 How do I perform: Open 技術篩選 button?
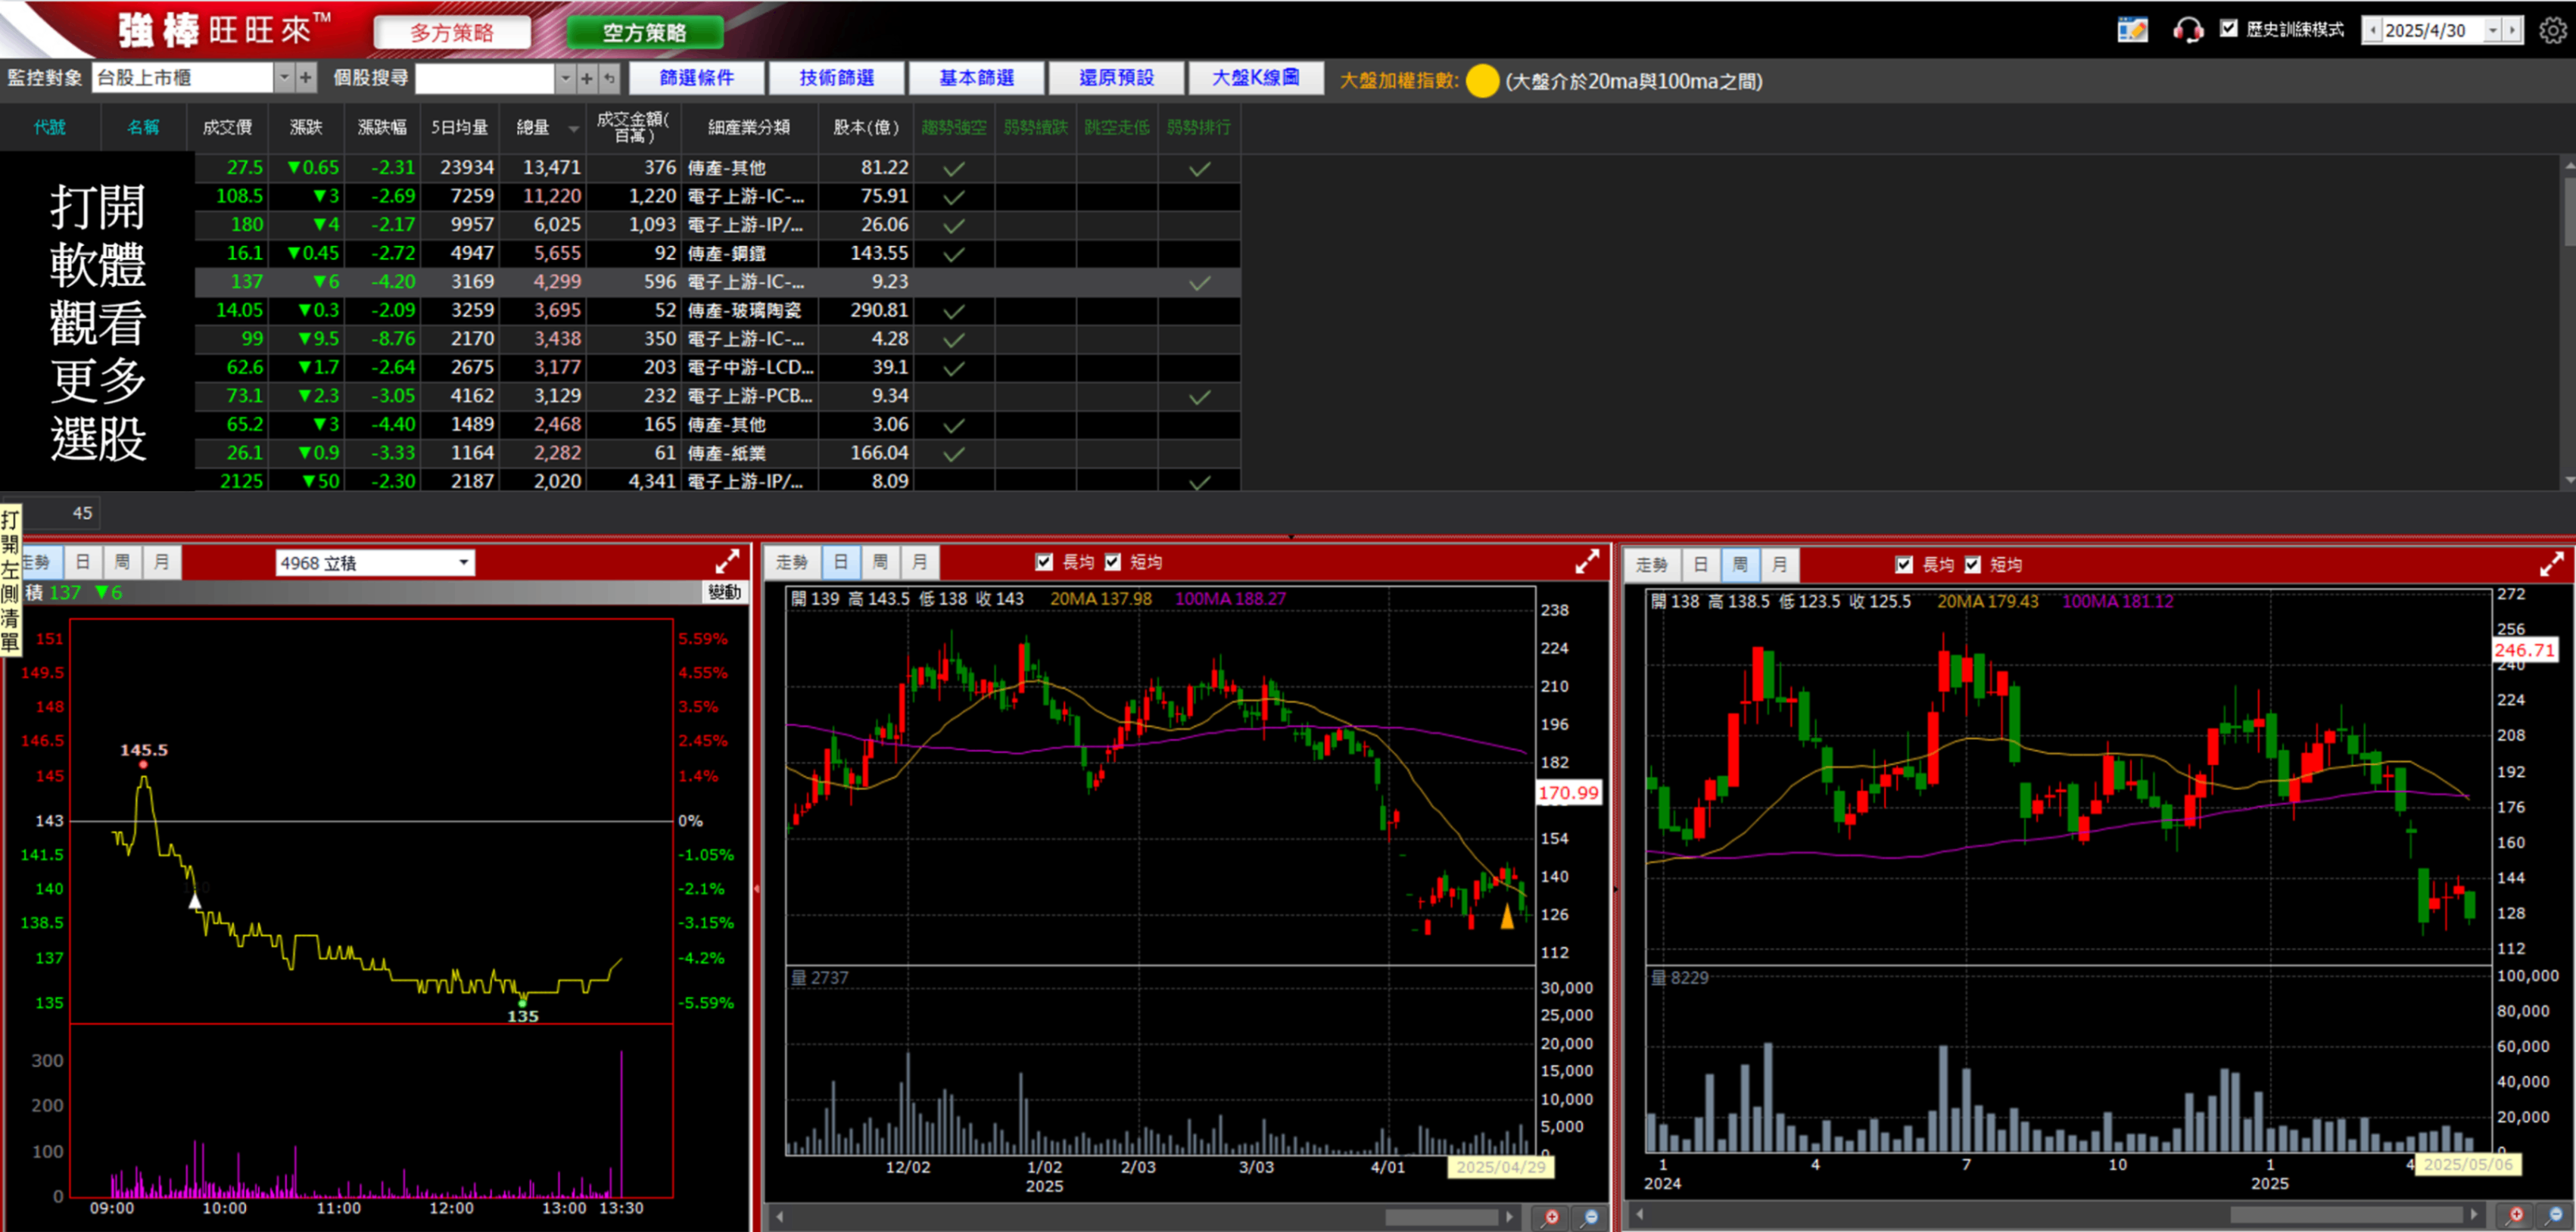click(836, 77)
